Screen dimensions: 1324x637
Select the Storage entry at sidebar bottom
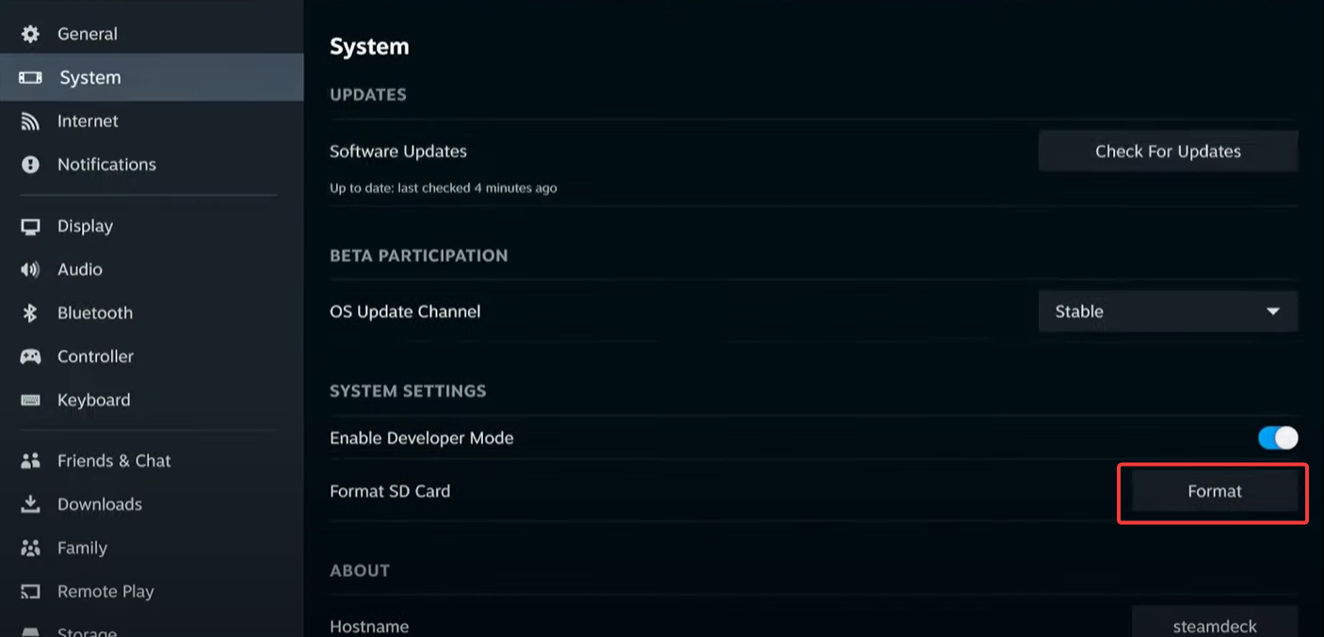pyautogui.click(x=87, y=631)
